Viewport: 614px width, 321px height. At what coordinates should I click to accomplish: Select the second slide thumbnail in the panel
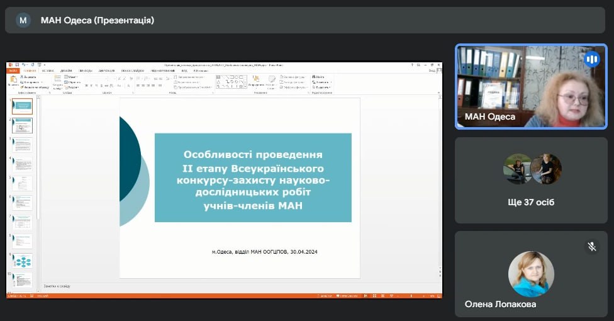pos(23,125)
